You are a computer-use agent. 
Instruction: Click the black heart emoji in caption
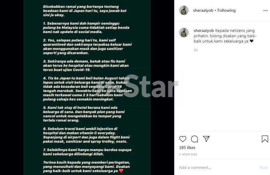click(251, 41)
